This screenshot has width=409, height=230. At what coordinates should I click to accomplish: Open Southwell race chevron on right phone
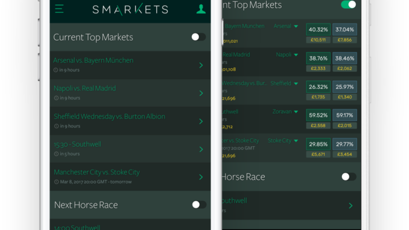pos(350,206)
